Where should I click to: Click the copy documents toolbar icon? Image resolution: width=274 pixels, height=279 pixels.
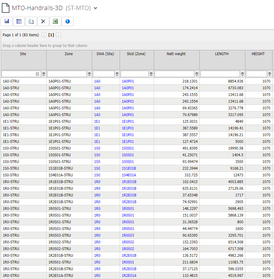coord(31,21)
